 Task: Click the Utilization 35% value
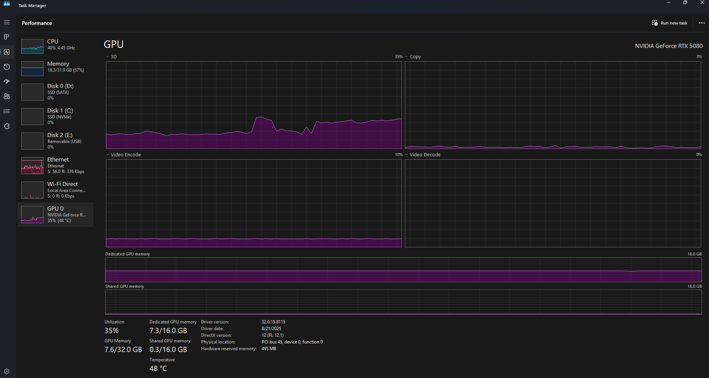(112, 330)
